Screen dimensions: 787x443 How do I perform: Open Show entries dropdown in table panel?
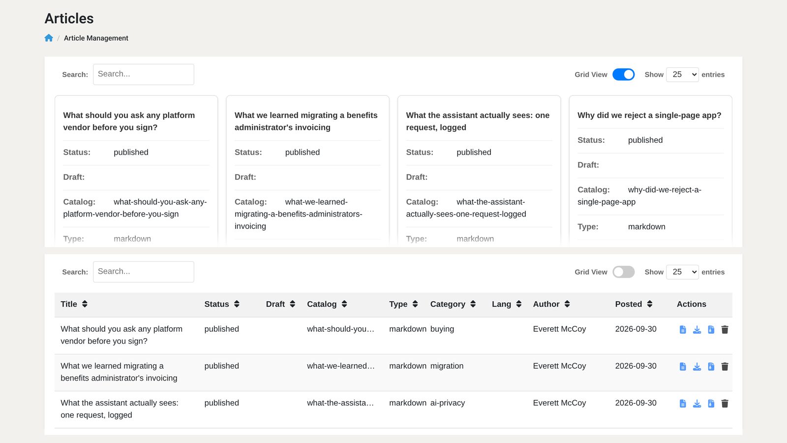[x=682, y=272]
